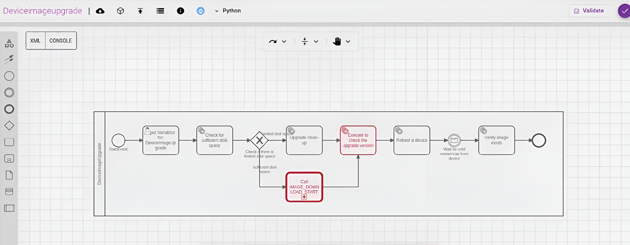The height and width of the screenshot is (245, 630).
Task: Click gear icon on Verify image exists task
Action: [484, 131]
